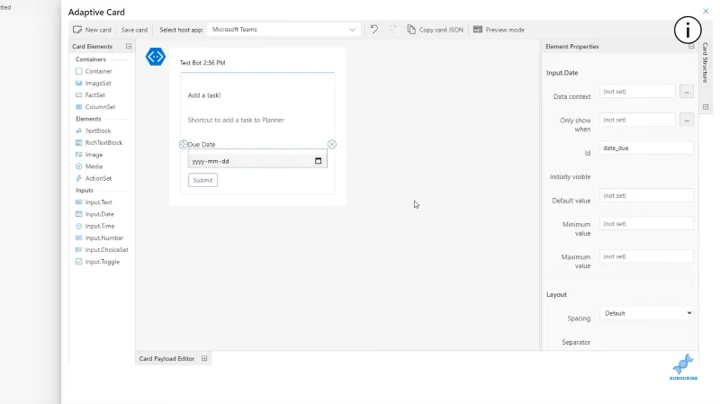
Task: Open the Spacing dropdown
Action: tap(646, 313)
